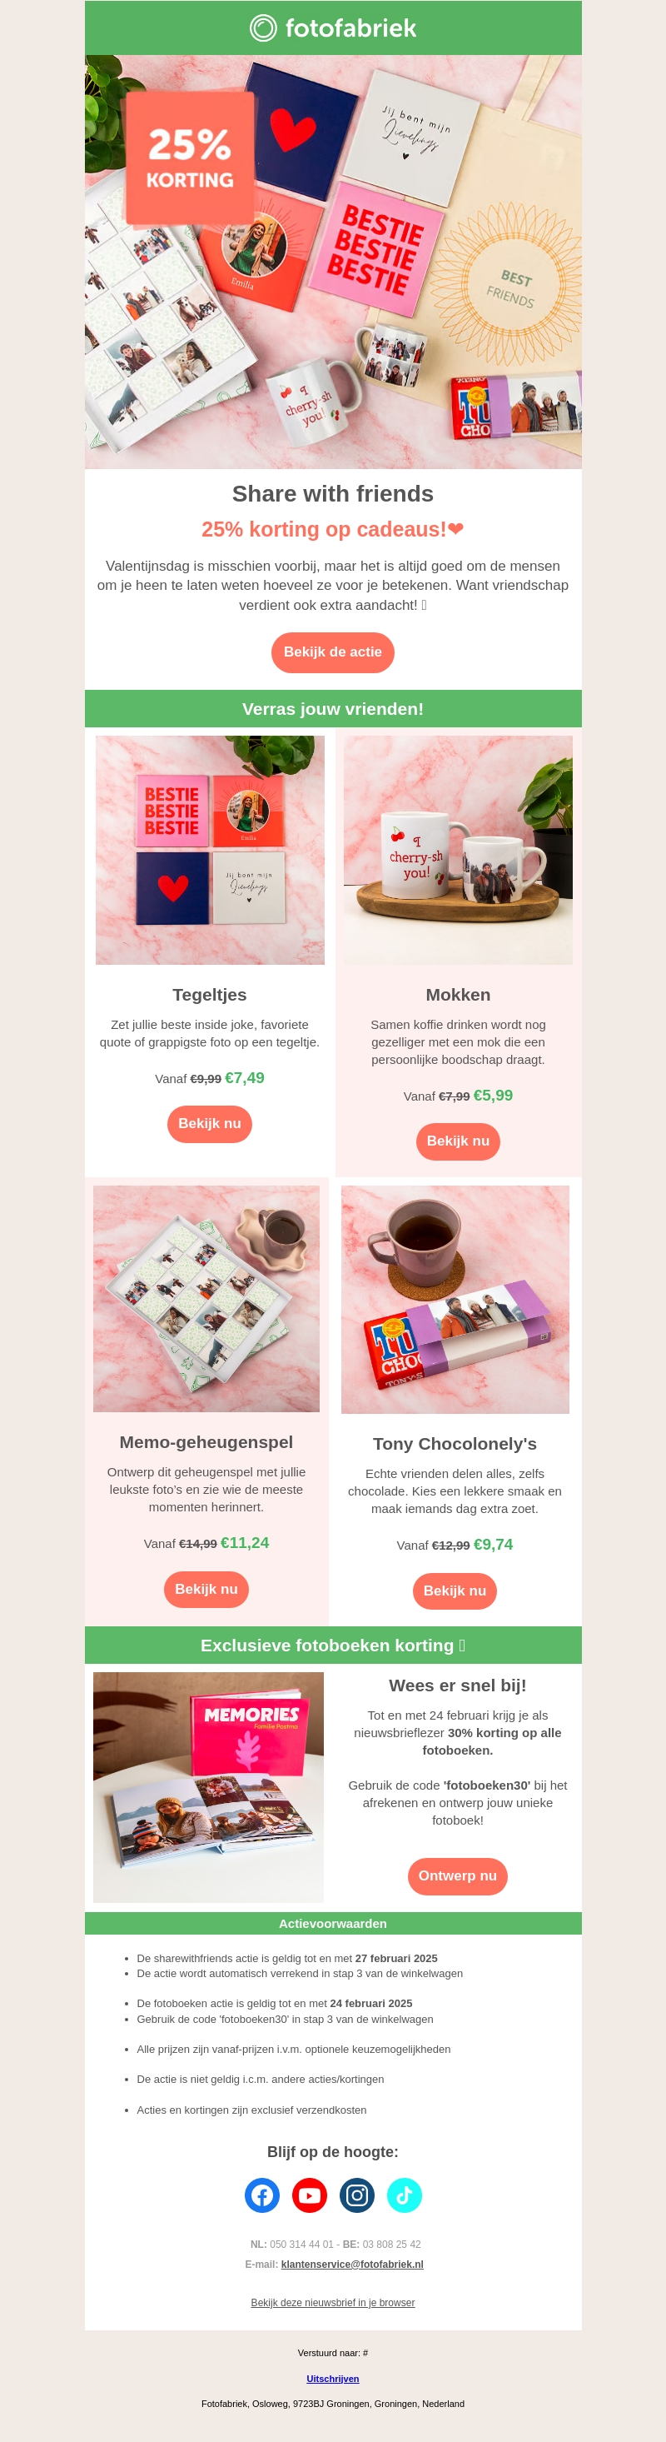Screen dimensions: 666x2442
Task: Click 'Bekijk nu' under Mokken
Action: (458, 1141)
